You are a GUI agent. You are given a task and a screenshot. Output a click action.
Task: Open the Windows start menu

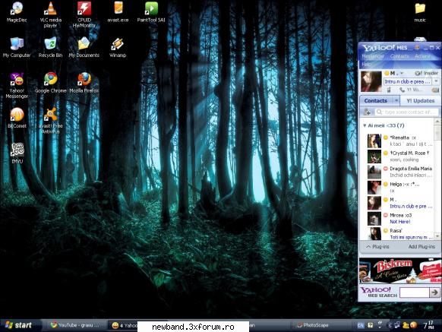[x=18, y=325]
